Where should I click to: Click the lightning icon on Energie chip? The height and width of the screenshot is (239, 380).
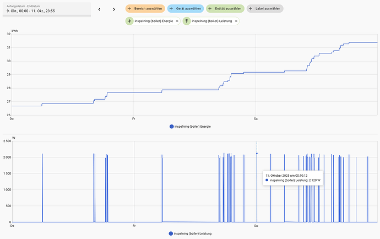click(130, 21)
